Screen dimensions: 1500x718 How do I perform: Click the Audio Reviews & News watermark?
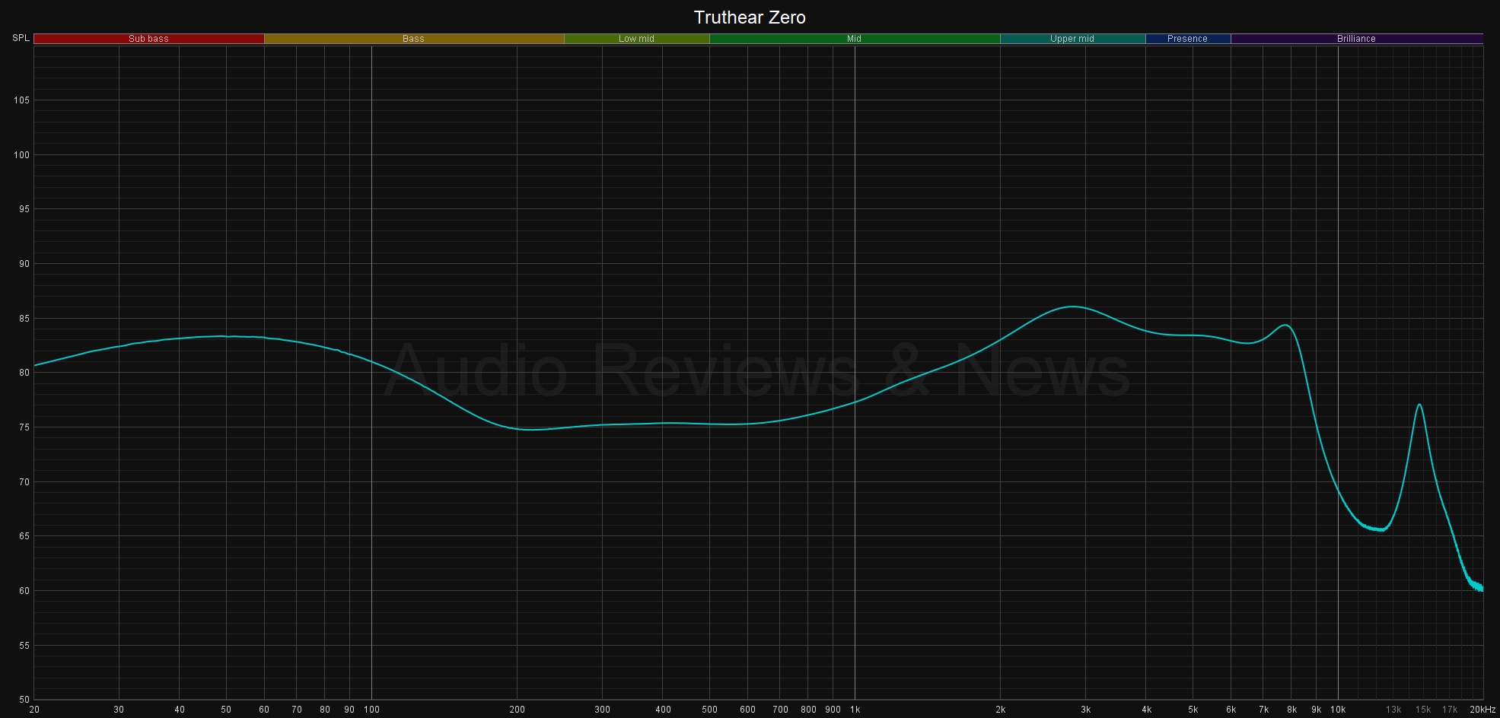tap(756, 371)
